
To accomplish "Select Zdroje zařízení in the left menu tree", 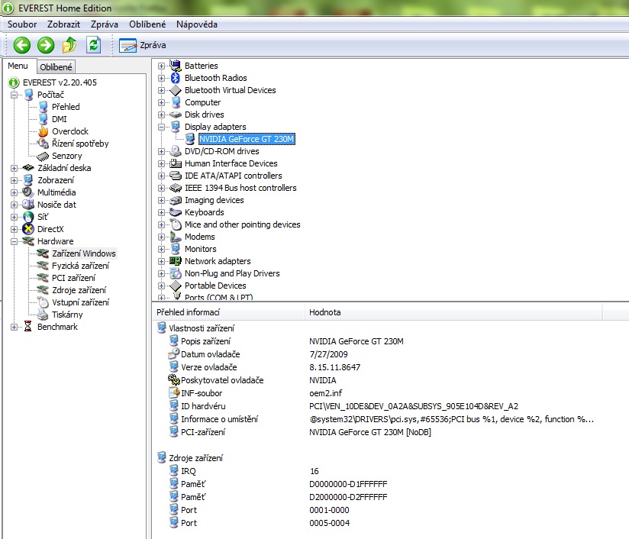I will tap(79, 290).
